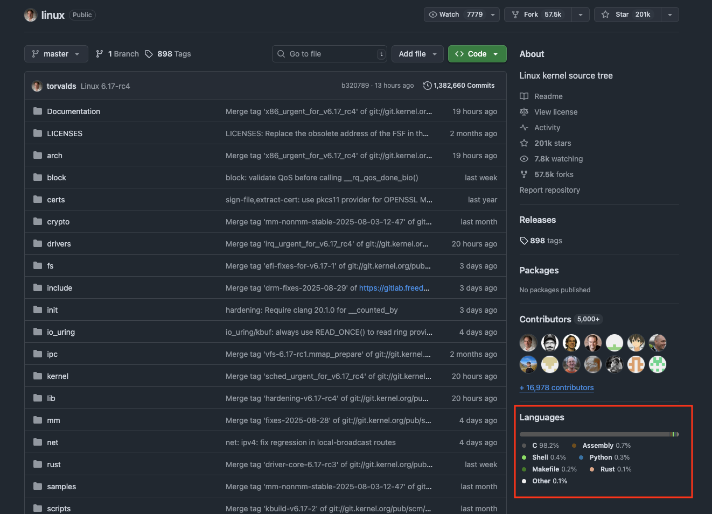
Task: Click the arch folder icon
Action: pos(38,156)
